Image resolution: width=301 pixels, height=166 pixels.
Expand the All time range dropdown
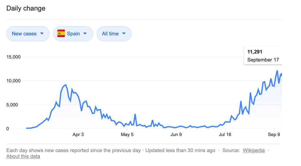114,34
